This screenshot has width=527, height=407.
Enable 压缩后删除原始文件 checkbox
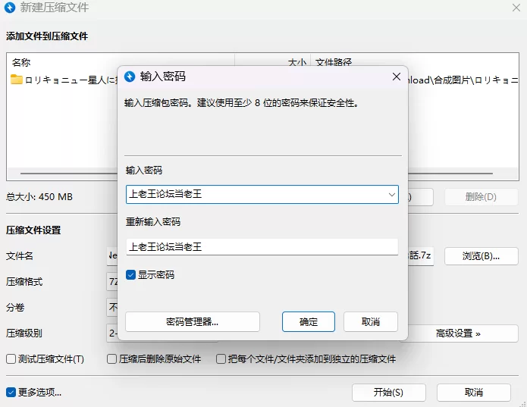coord(111,359)
